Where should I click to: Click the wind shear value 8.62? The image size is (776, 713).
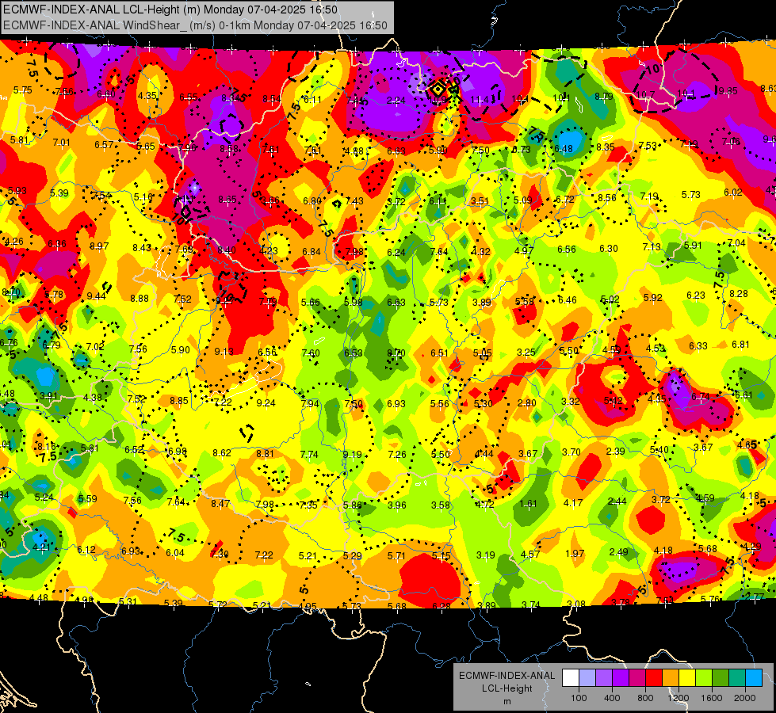point(222,452)
